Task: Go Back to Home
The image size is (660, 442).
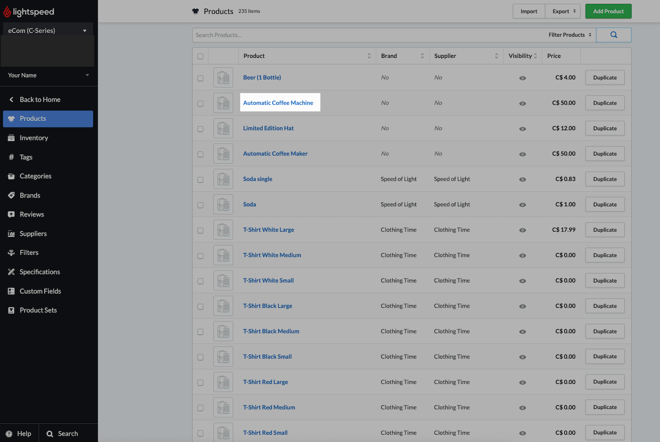Action: click(40, 99)
